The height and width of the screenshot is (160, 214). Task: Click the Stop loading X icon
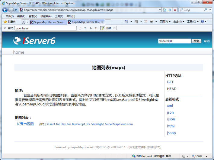click(175, 10)
